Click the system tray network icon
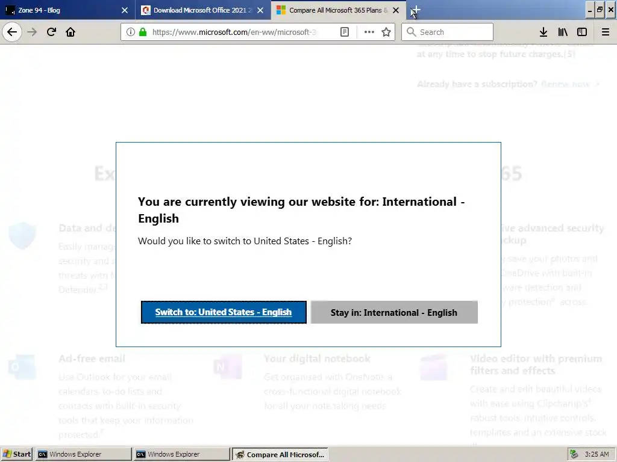Image resolution: width=617 pixels, height=462 pixels. point(574,454)
